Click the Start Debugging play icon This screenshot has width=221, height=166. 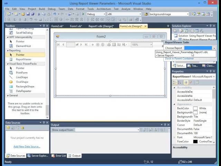(x=83, y=14)
